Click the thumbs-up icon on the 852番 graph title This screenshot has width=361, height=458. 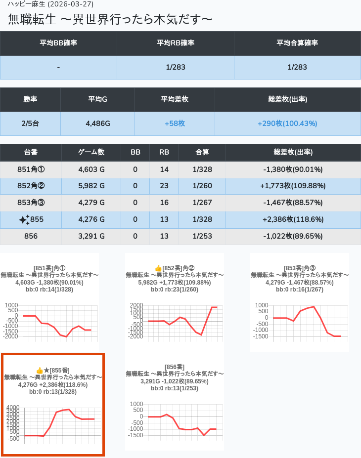point(158,268)
